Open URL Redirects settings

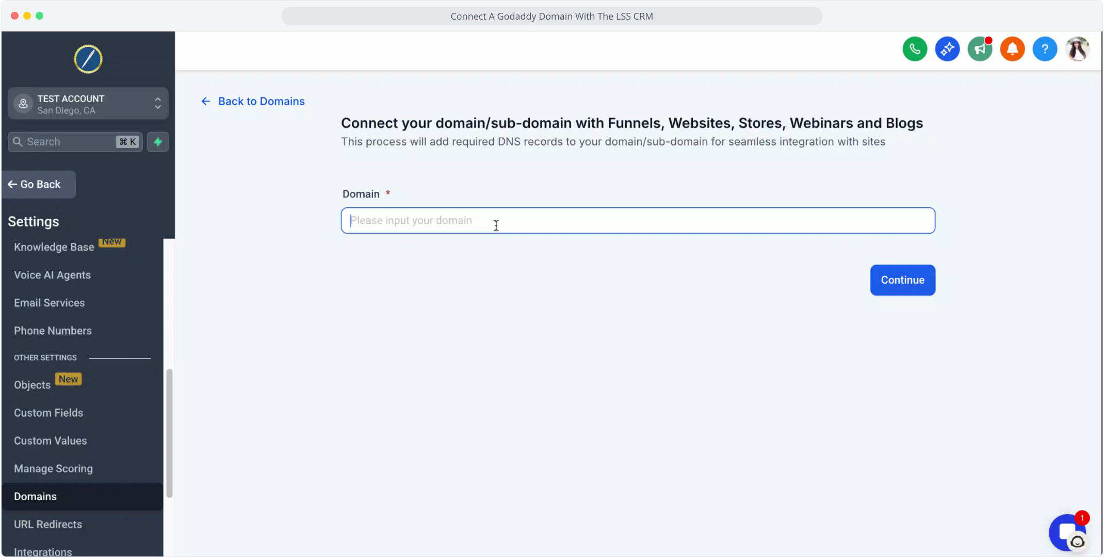pos(48,525)
